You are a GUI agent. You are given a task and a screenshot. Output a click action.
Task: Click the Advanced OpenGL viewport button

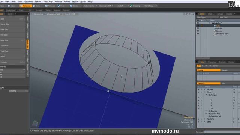tap(54, 14)
